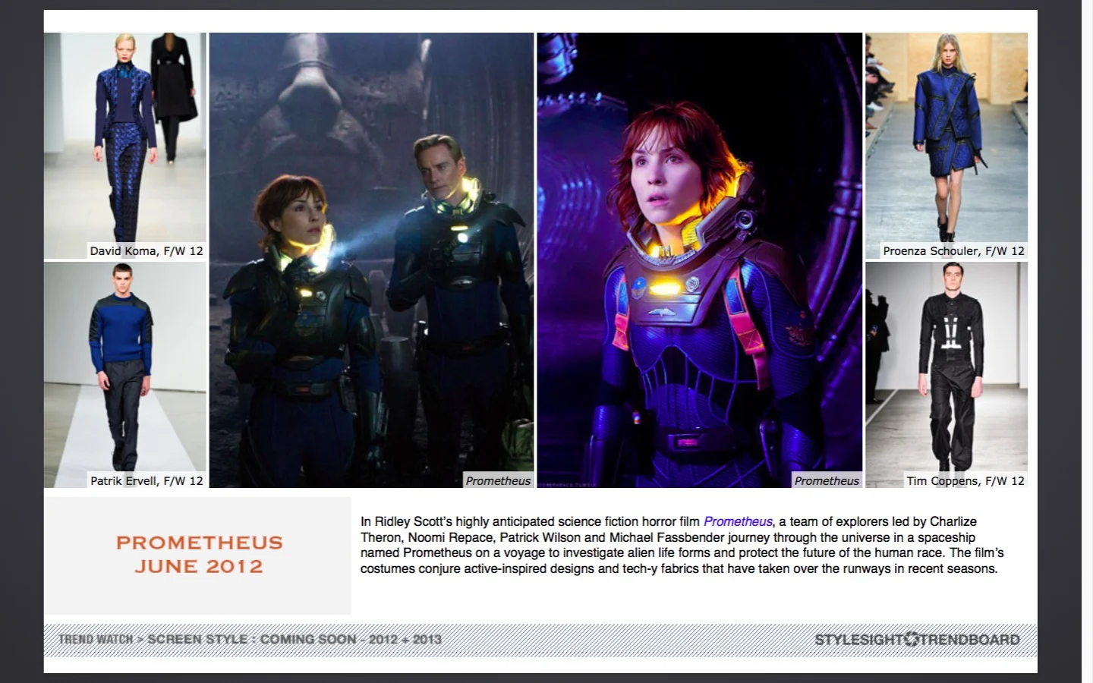Viewport: 1093px width, 683px height.
Task: Click the Stylesight Trendboard logo
Action: point(917,639)
